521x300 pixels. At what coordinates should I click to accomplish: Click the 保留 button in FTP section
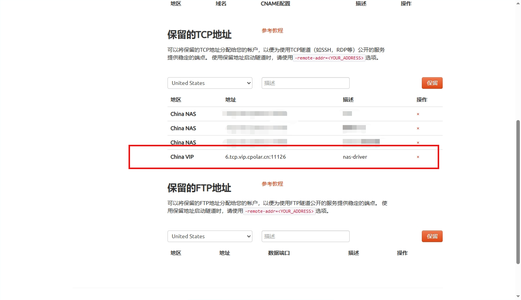[x=432, y=236]
